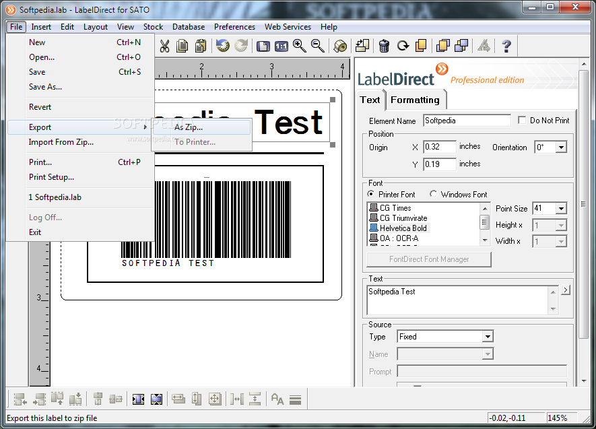Click font list scroll down arrow
Viewport: 596px width, 429px height.
pos(485,240)
